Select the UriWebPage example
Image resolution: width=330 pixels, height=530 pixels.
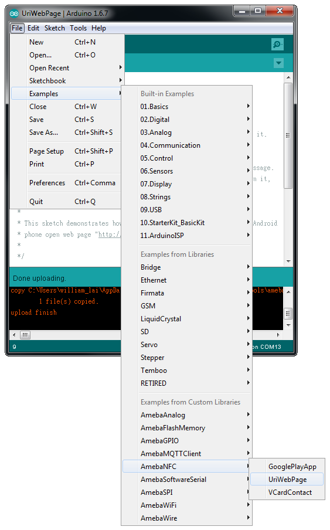coord(287,480)
